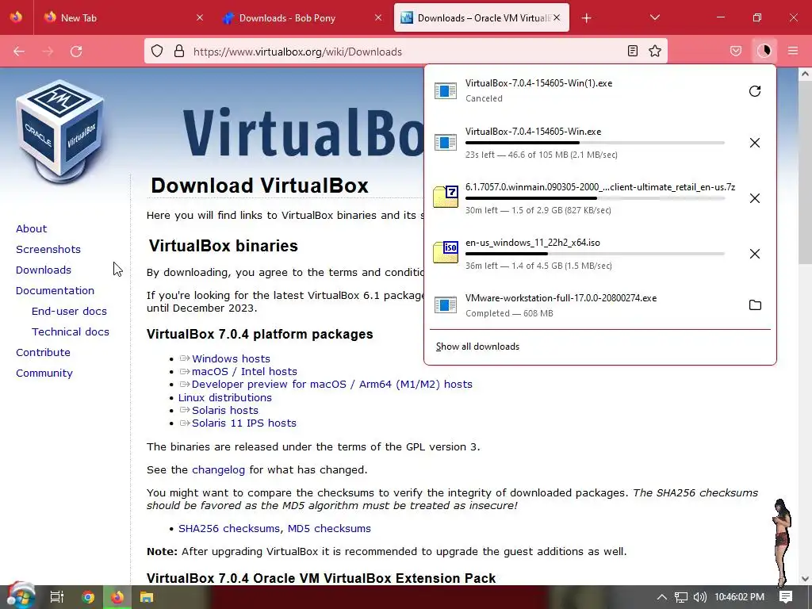Cancel the VirtualBox-7.0.4-154605-Win.exe download
812x609 pixels.
point(755,143)
